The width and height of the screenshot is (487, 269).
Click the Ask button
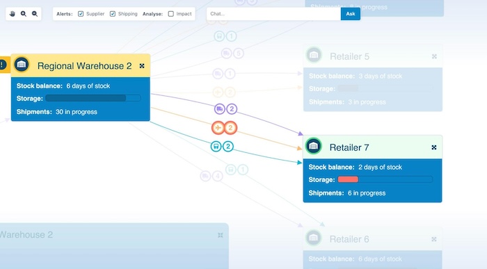[351, 14]
